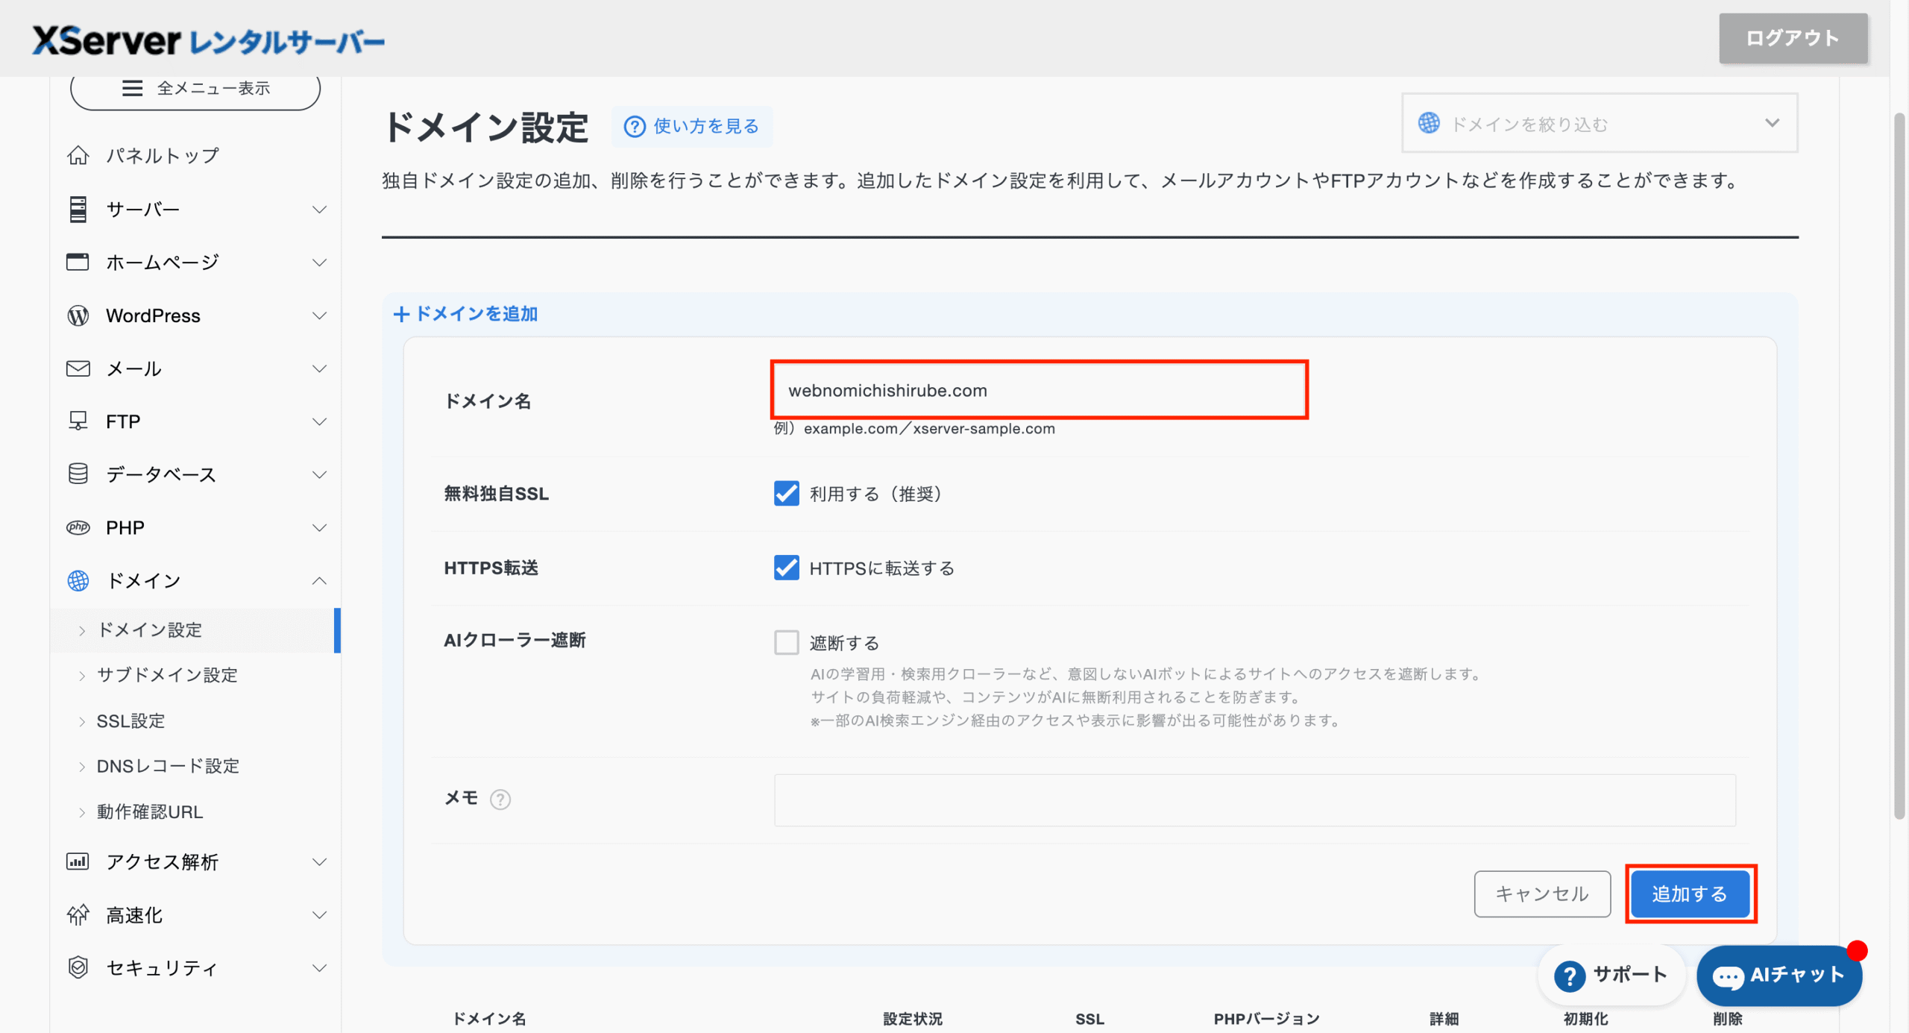The height and width of the screenshot is (1033, 1909).
Task: Expand the メール menu chevron
Action: (x=319, y=368)
